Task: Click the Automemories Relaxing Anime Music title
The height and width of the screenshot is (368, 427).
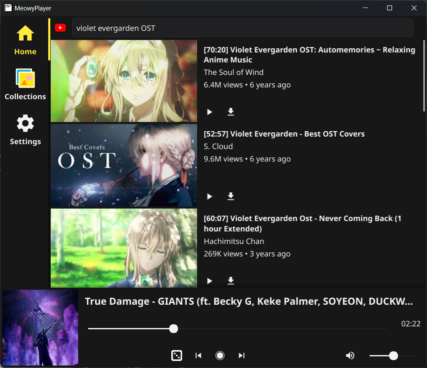Action: [x=309, y=55]
